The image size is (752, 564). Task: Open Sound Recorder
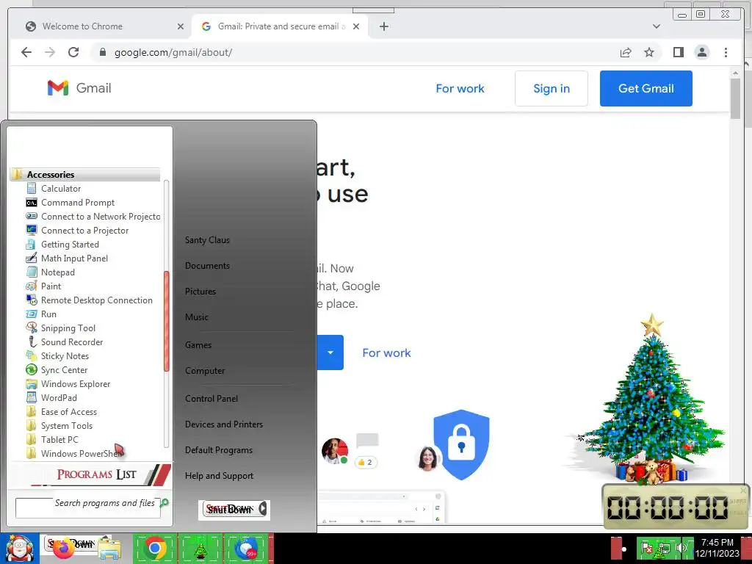(x=72, y=341)
